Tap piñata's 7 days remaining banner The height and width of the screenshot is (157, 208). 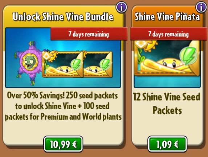[x=168, y=34]
